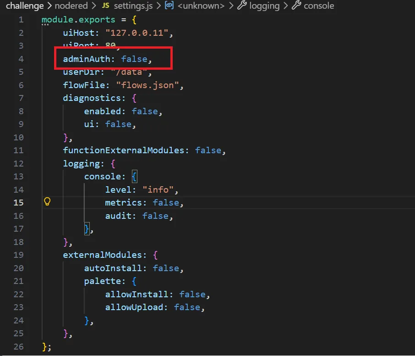Screen dimensions: 415x356
Task: Click the lightbulb code action icon
Action: [47, 201]
